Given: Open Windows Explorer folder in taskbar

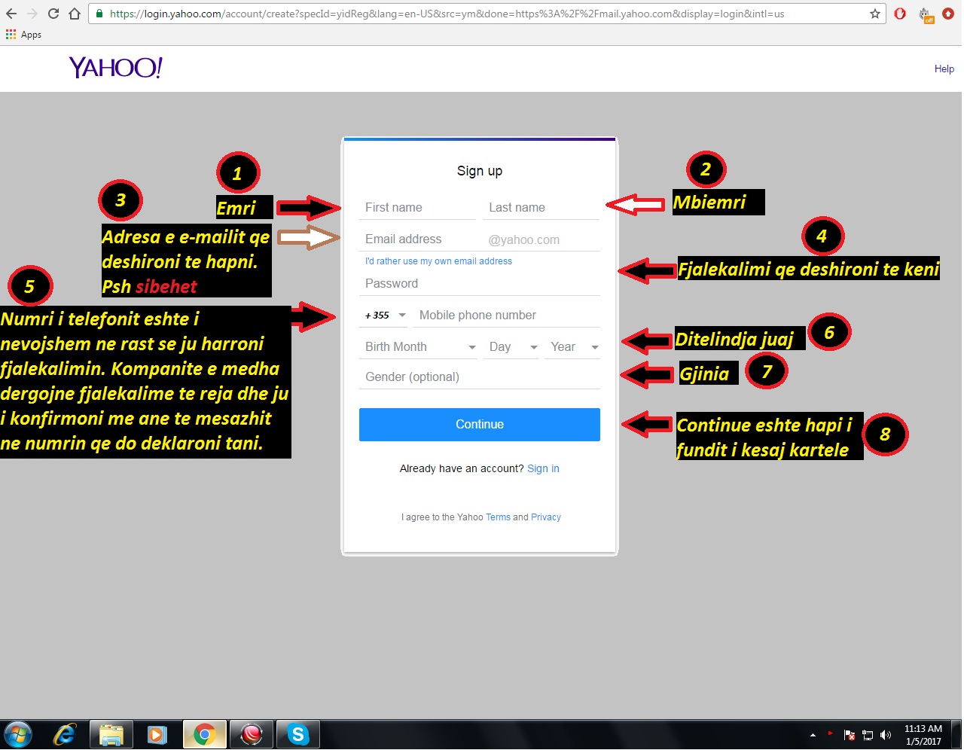Looking at the screenshot, I should point(111,734).
